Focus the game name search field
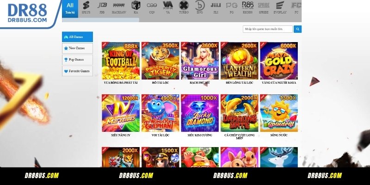The width and height of the screenshot is (370, 185). tap(268, 29)
